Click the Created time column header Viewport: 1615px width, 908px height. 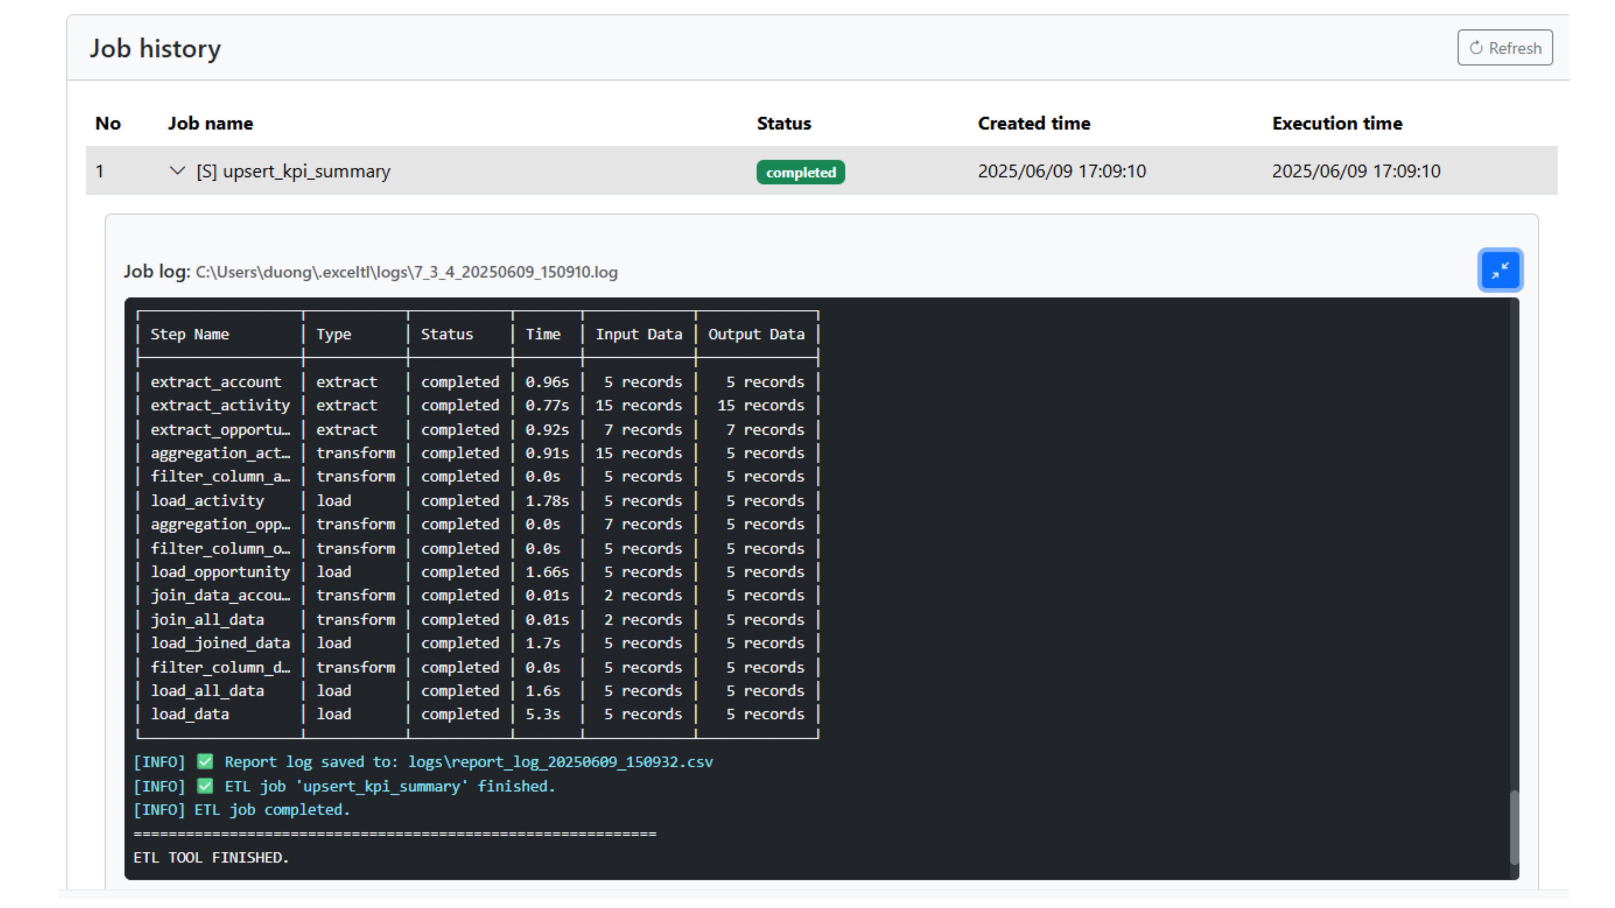click(1033, 123)
